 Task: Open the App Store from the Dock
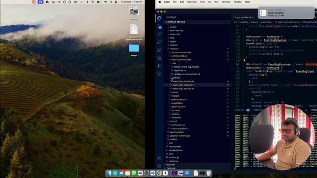click(x=187, y=173)
